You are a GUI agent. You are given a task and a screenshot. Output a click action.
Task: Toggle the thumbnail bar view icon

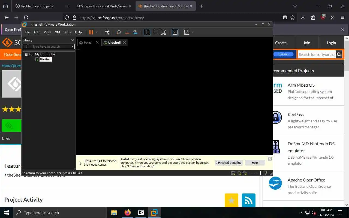[155, 32]
